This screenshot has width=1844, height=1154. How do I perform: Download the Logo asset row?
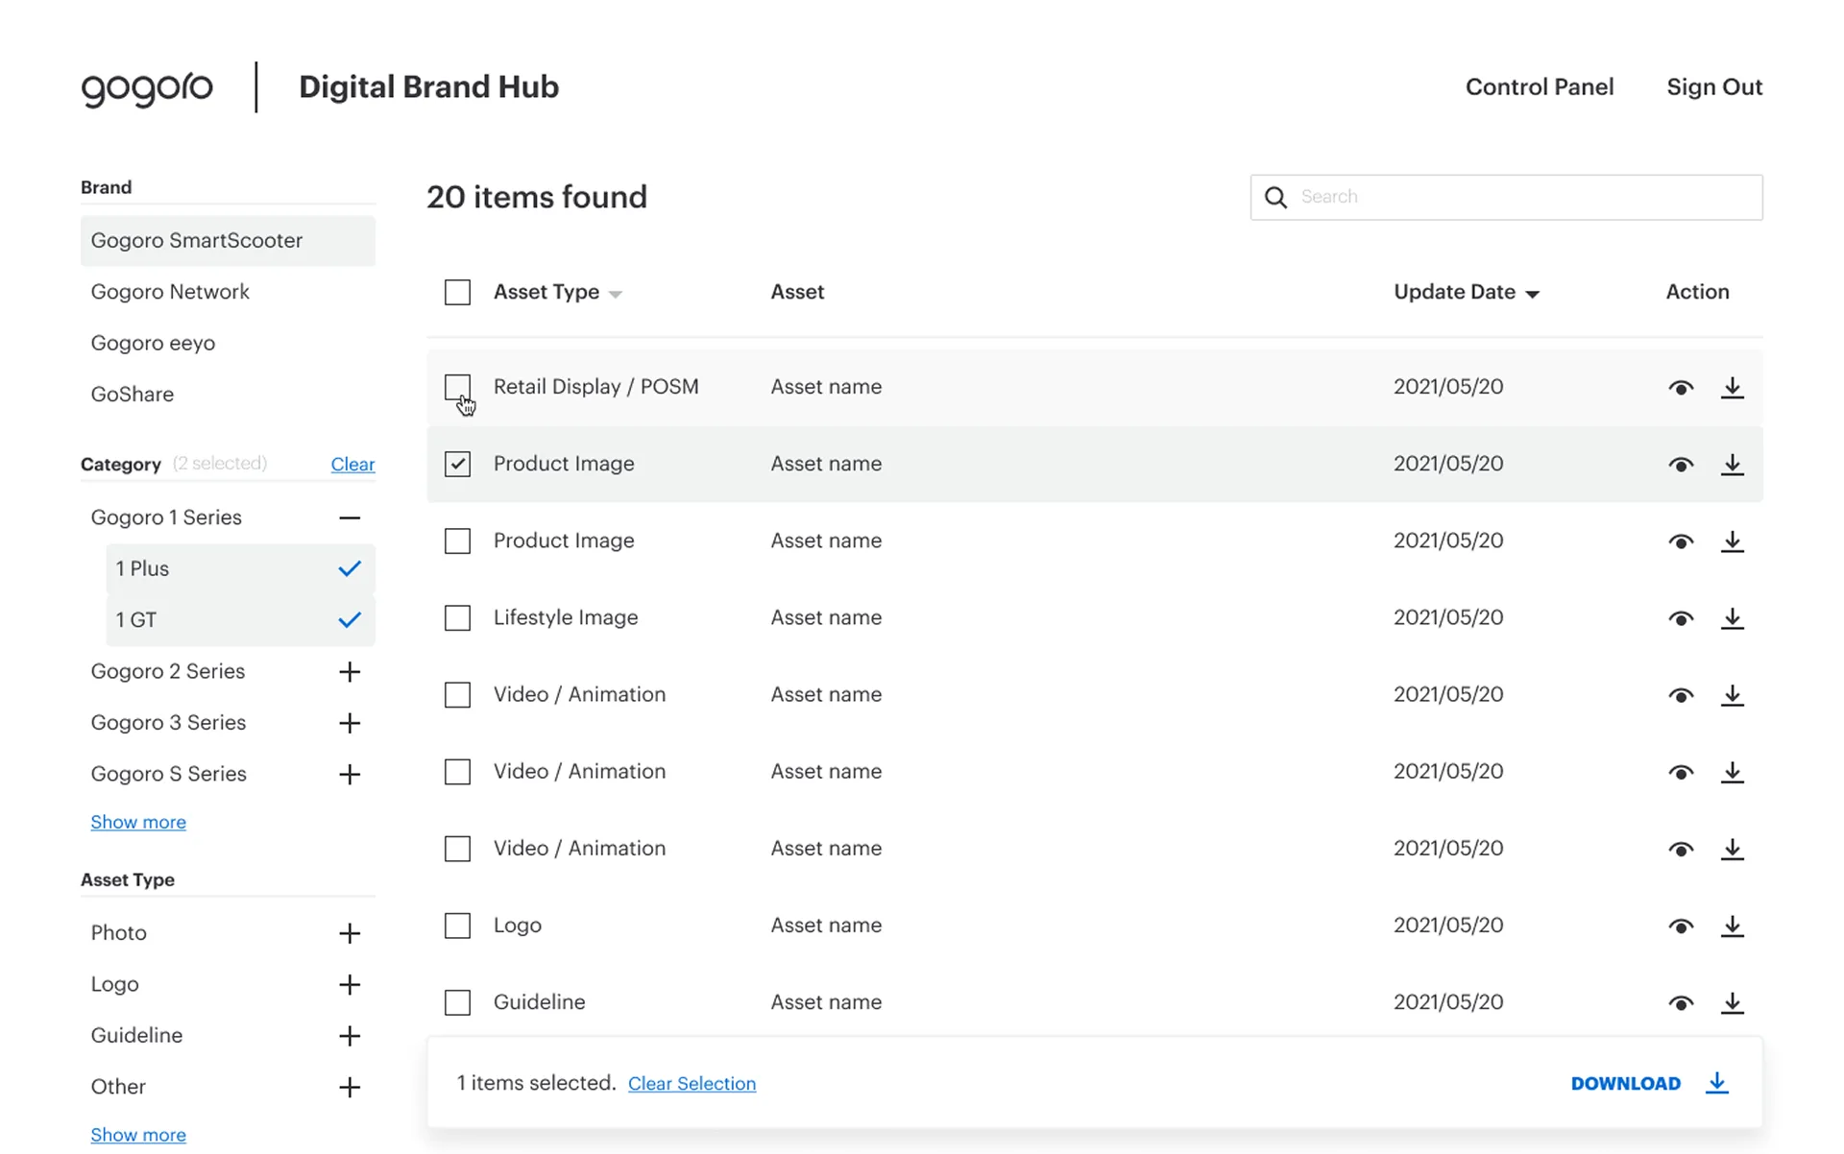[x=1732, y=925]
